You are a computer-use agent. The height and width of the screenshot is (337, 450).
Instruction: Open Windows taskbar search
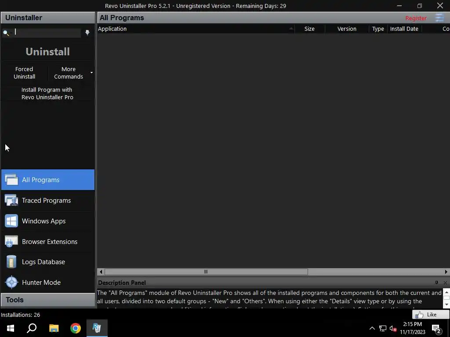pos(32,328)
